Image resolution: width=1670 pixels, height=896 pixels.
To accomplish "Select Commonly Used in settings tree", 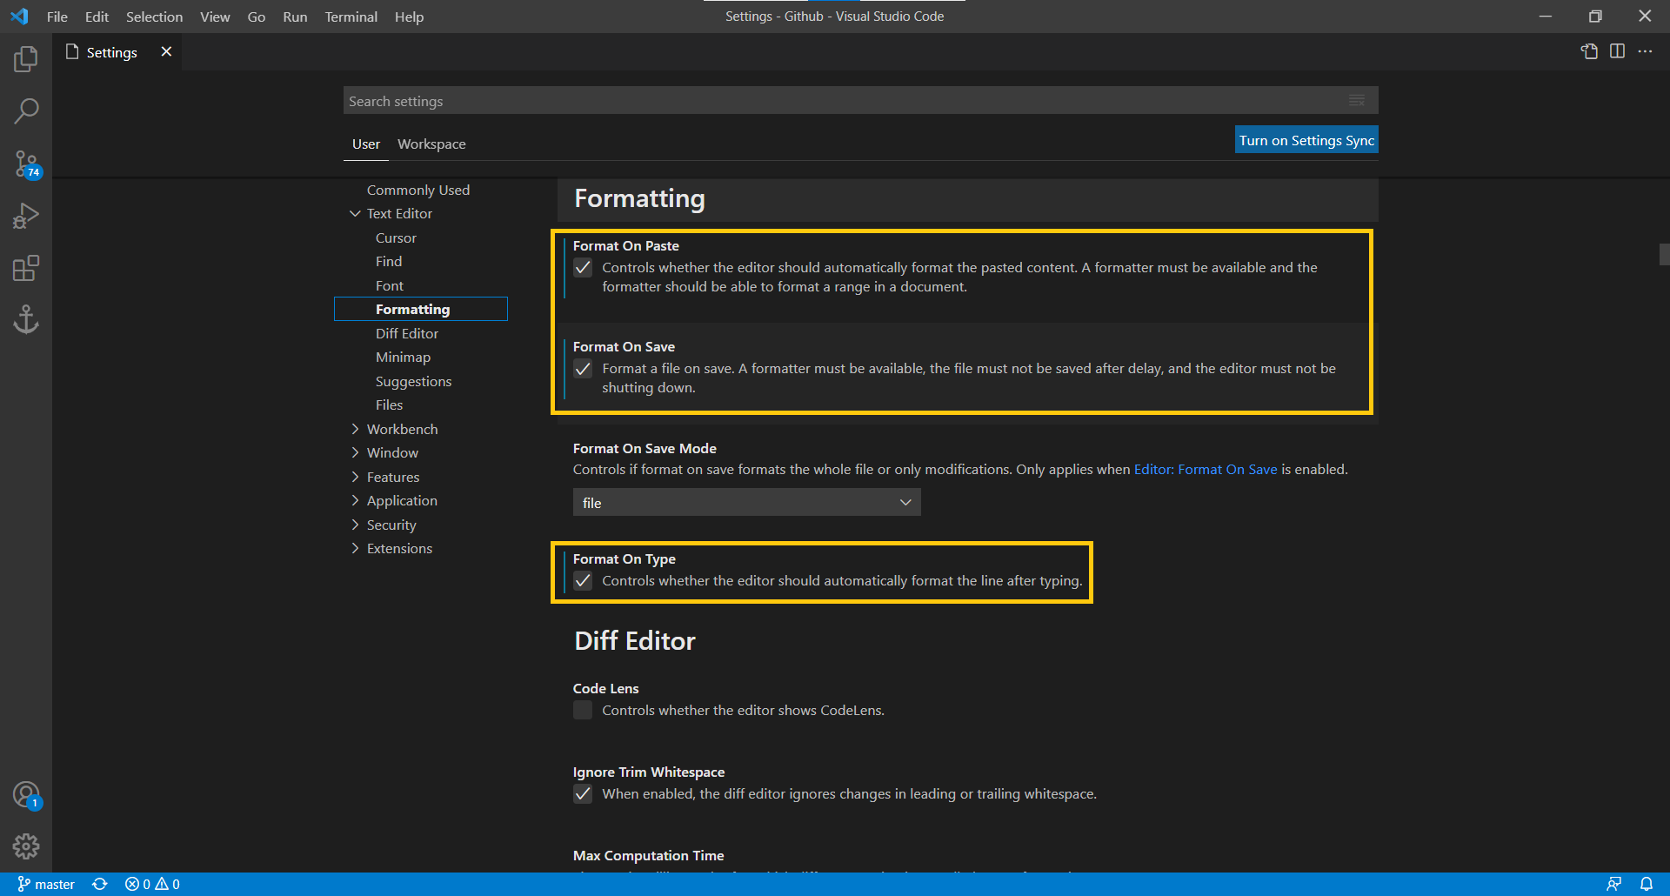I will tap(417, 190).
